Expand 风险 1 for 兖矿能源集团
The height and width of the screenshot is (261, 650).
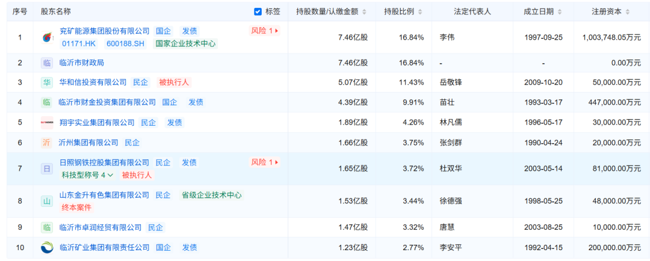[265, 31]
